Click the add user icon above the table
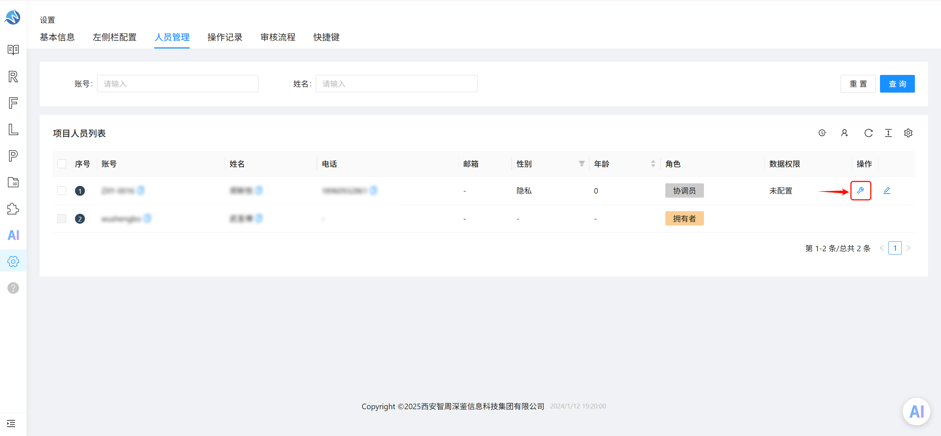This screenshot has width=941, height=436. (x=845, y=133)
